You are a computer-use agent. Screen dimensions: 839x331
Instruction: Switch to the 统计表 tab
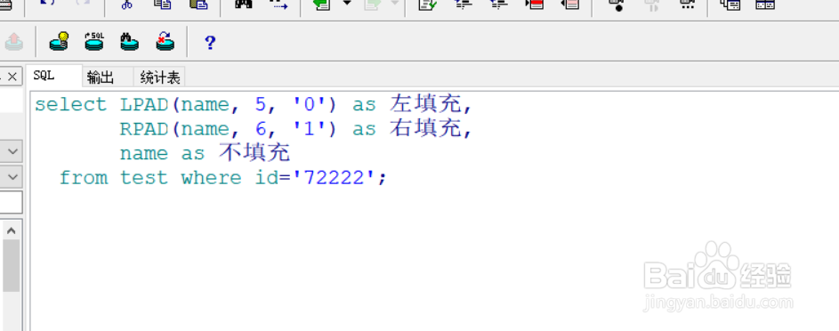pos(160,77)
